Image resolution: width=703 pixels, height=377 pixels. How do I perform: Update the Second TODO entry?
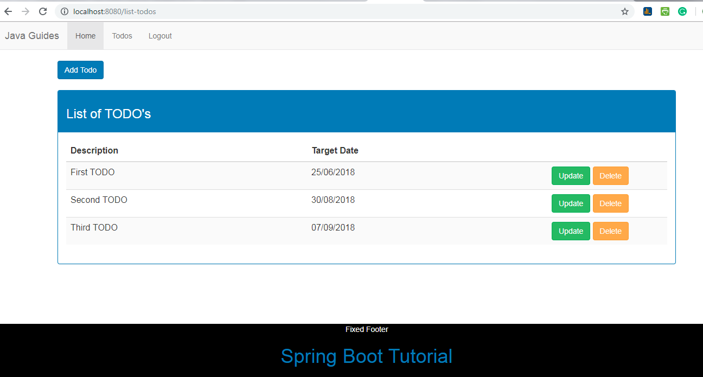tap(571, 203)
